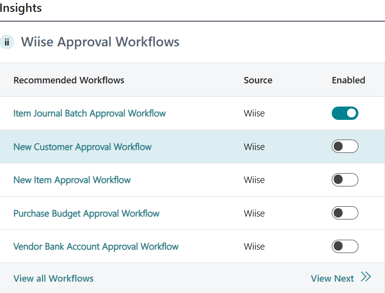The height and width of the screenshot is (293, 385).
Task: Open Purchase Budget Approval Workflow link
Action: (x=86, y=214)
